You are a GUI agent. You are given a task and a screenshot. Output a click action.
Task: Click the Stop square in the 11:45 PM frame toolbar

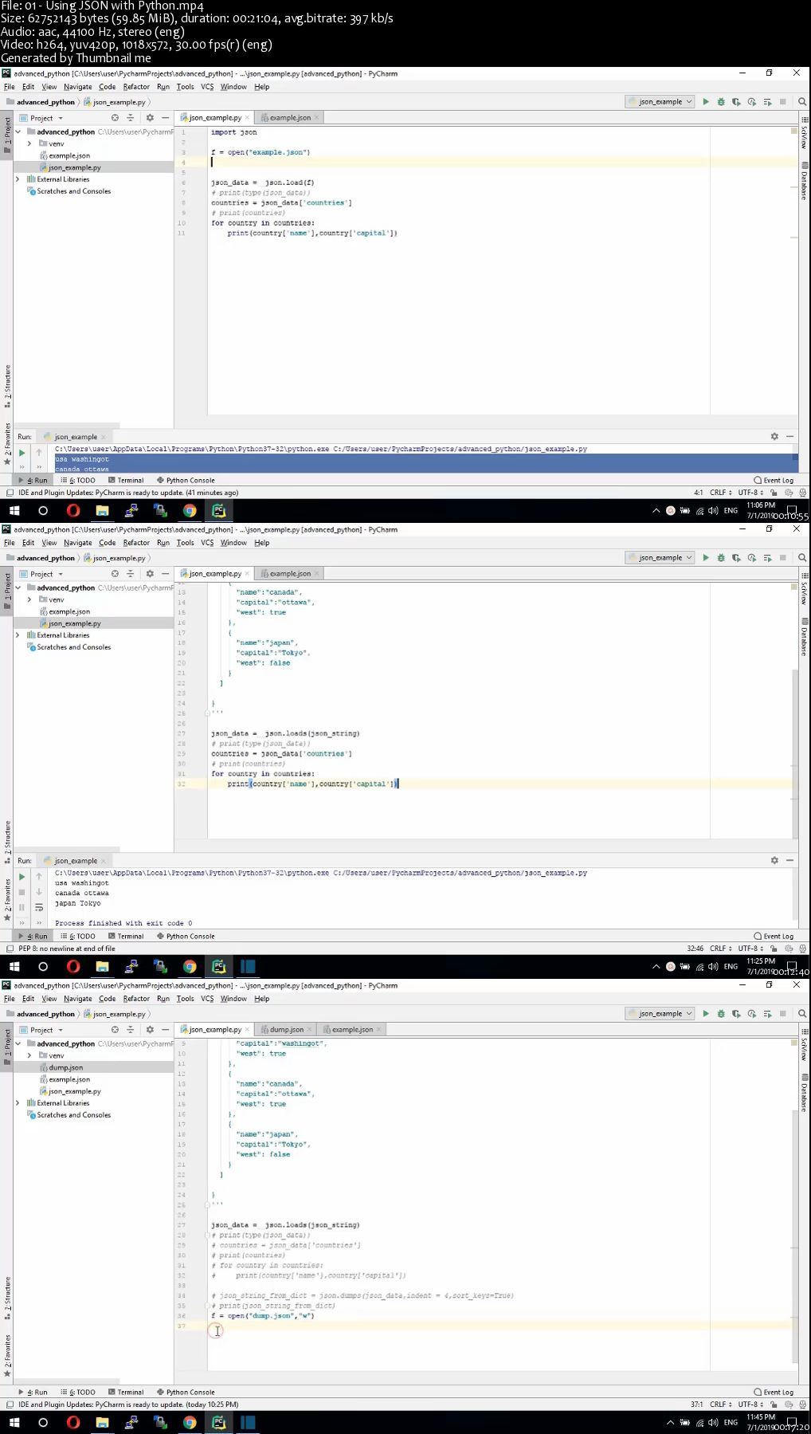point(783,1014)
